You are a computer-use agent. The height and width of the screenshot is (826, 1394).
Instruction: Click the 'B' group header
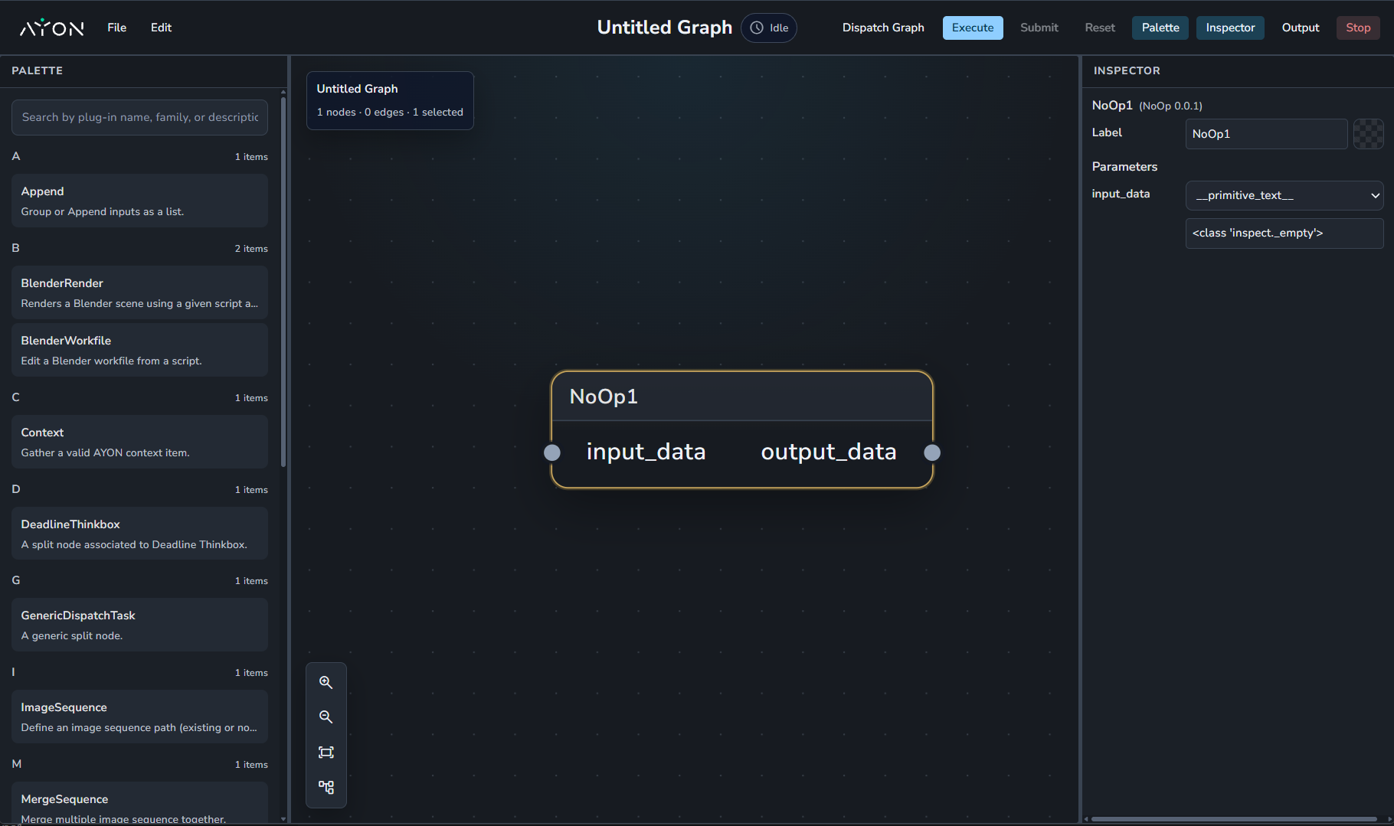click(x=139, y=248)
